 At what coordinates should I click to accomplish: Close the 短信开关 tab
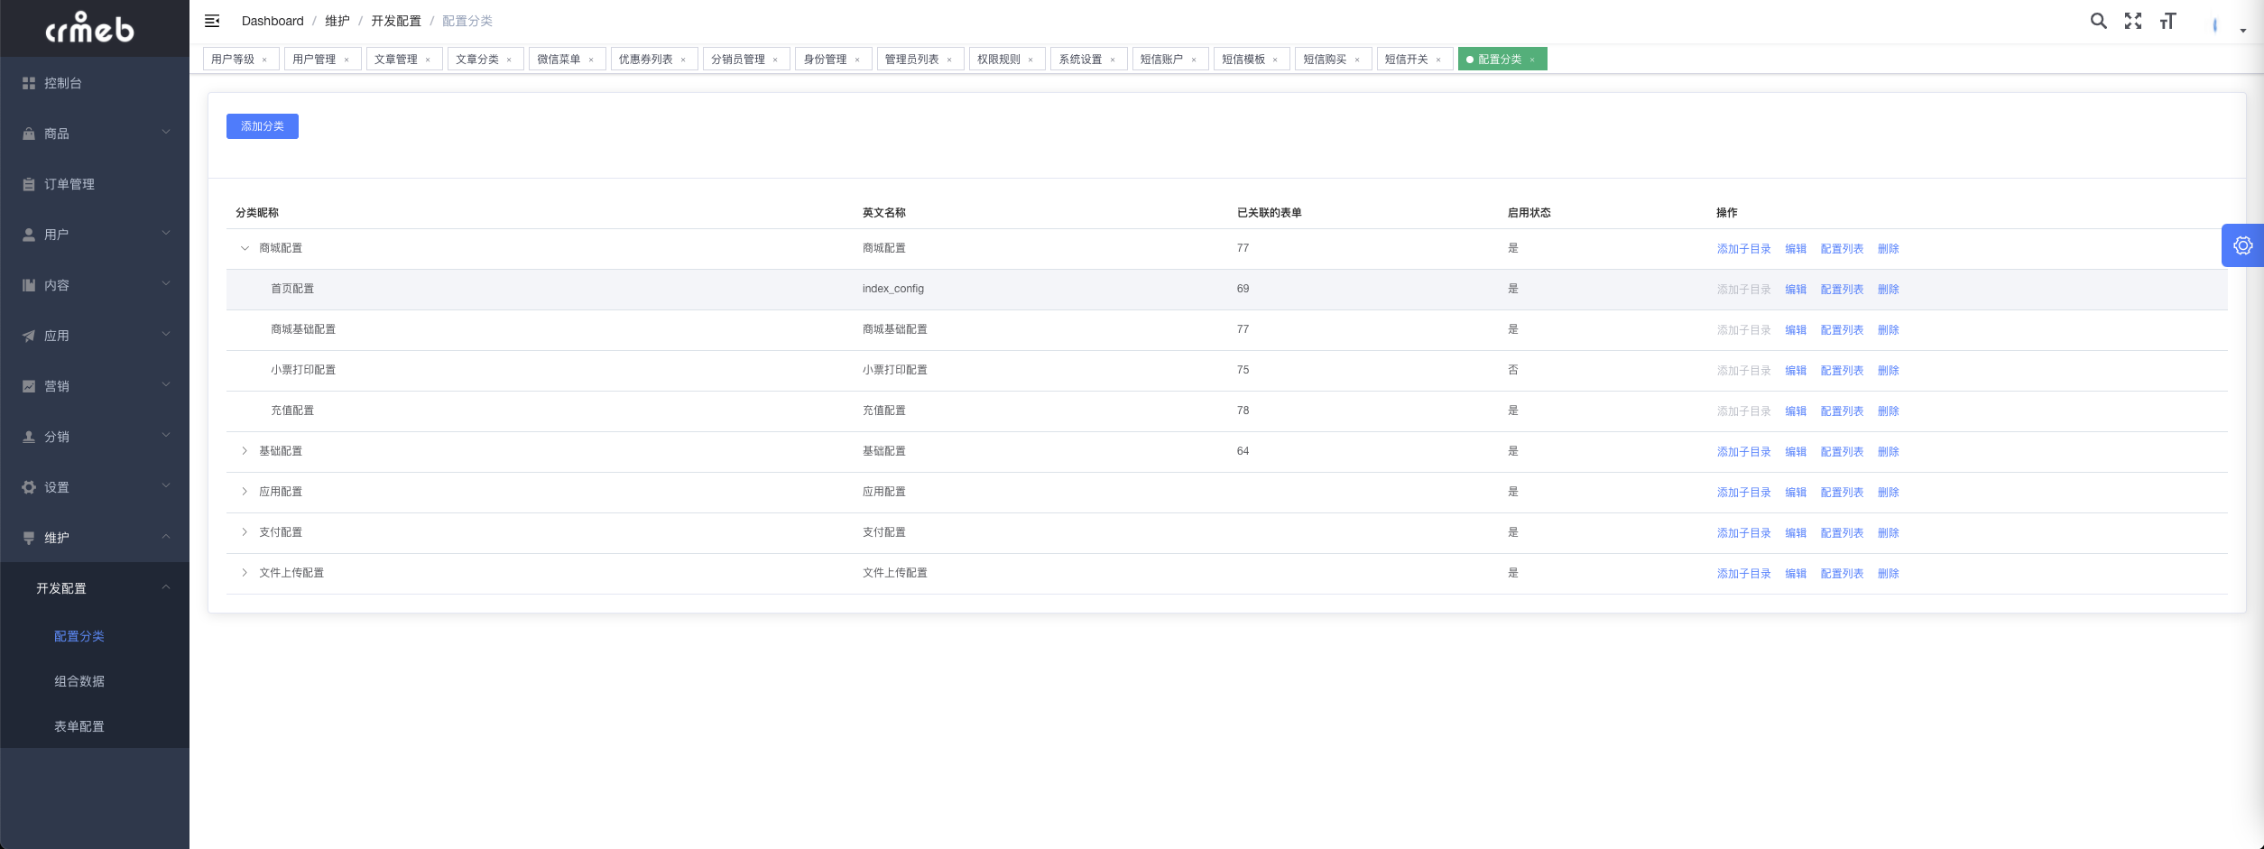1438,60
